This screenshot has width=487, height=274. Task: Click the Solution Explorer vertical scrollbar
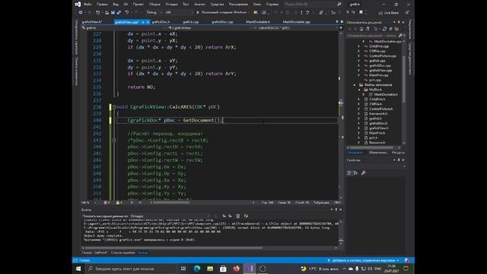pyautogui.click(x=404, y=79)
